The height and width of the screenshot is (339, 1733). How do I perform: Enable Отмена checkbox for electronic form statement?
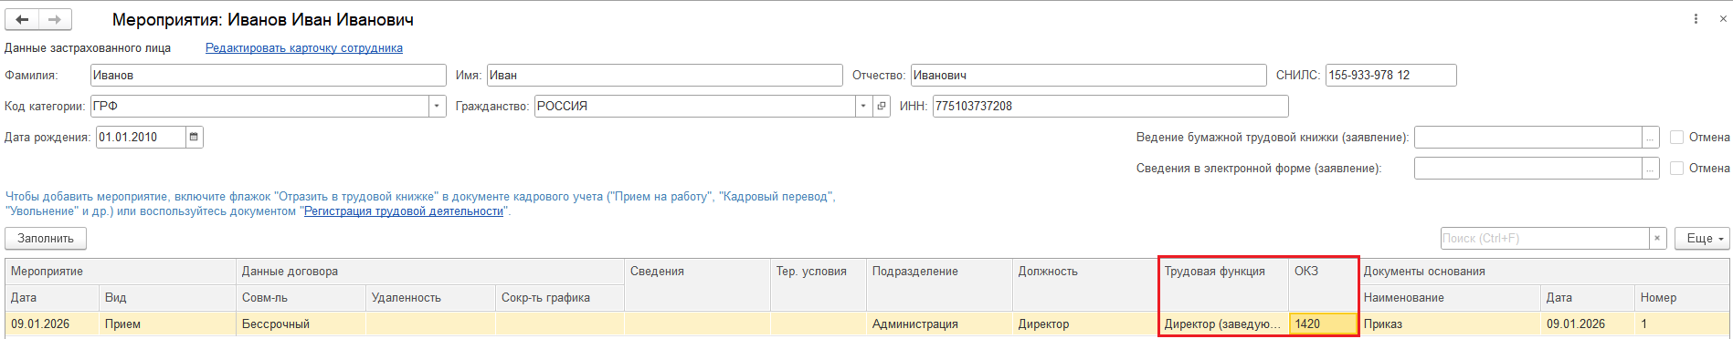1676,168
